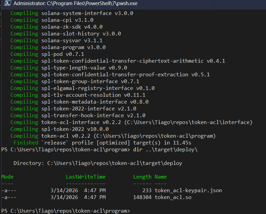Click the 'Directory:' path line
266x214 pixels.
click(98, 163)
